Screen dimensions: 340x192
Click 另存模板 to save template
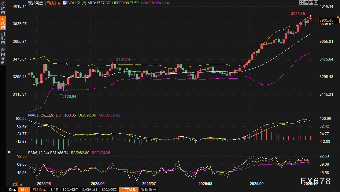tap(129, 190)
